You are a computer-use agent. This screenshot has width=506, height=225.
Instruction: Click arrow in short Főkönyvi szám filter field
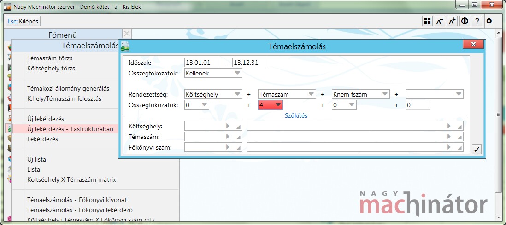[x=228, y=147]
